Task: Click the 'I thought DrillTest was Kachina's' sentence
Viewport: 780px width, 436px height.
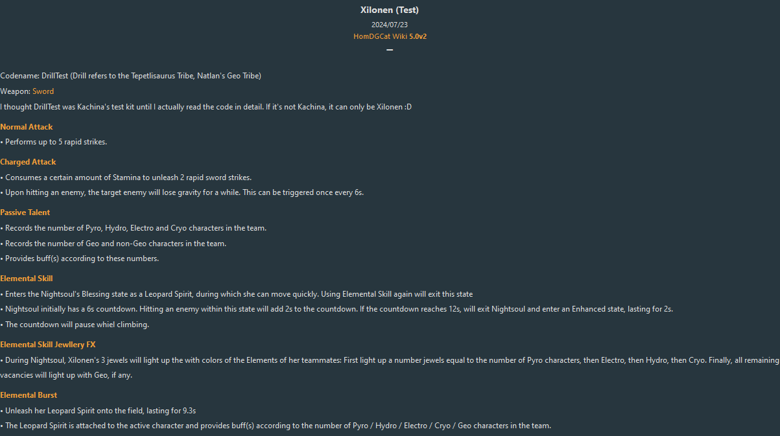Action: (x=206, y=107)
